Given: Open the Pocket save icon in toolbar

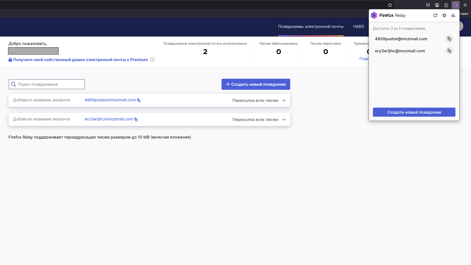Looking at the screenshot, I should pos(428,5).
